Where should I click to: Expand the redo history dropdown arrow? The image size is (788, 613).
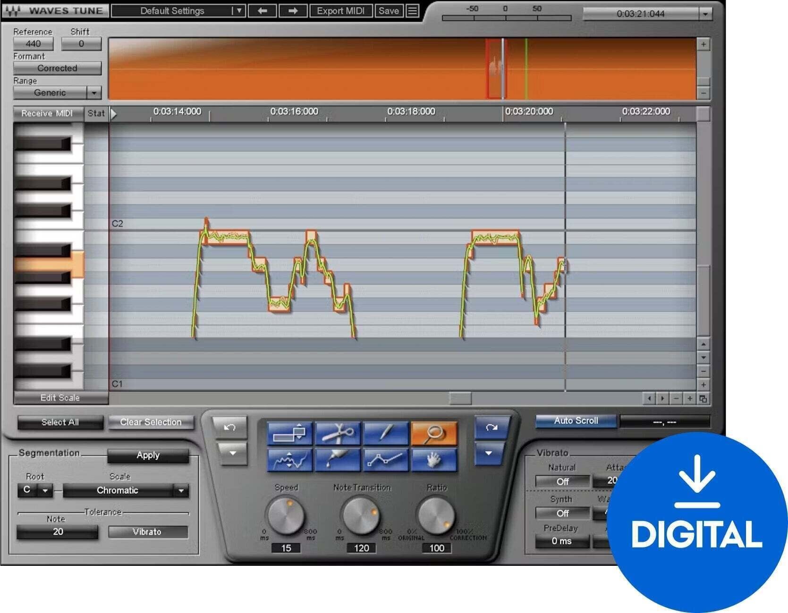pos(489,453)
